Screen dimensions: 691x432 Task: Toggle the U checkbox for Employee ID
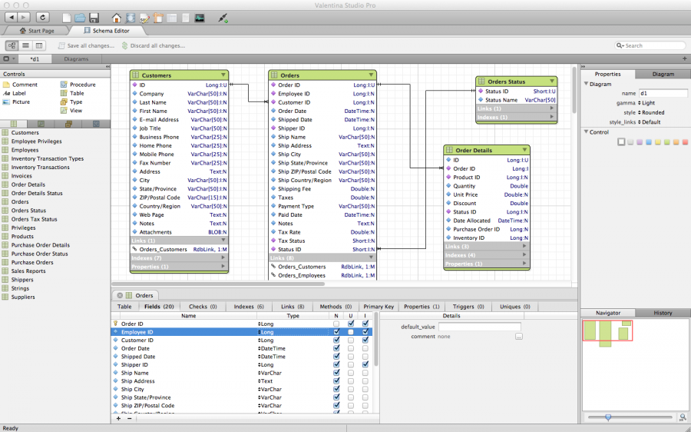tap(351, 332)
